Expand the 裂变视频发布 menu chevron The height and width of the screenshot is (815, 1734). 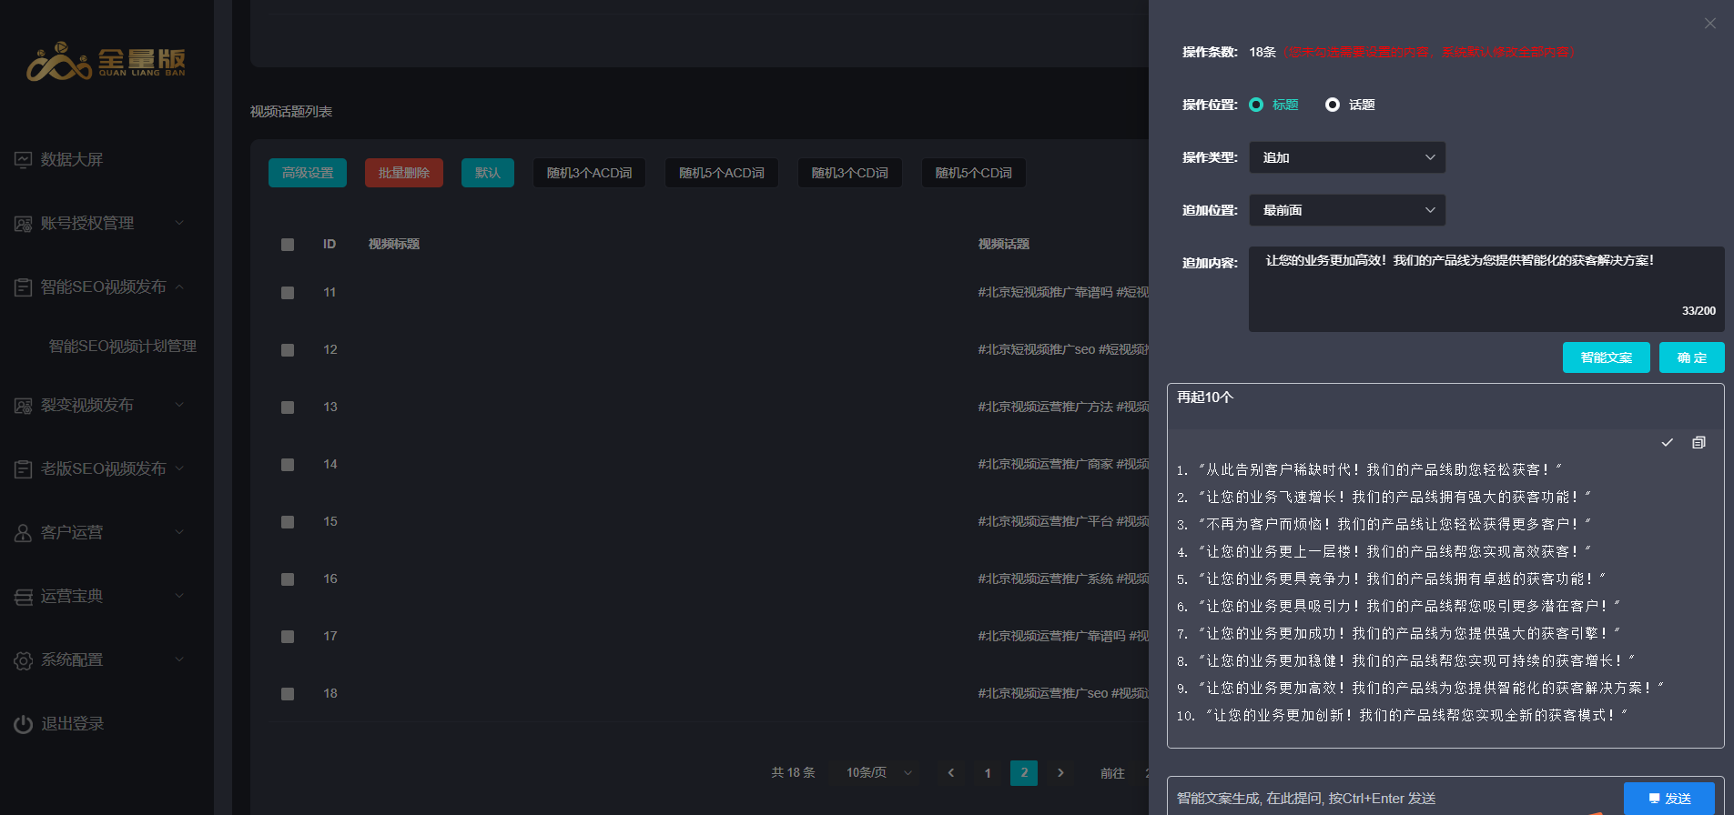point(179,405)
